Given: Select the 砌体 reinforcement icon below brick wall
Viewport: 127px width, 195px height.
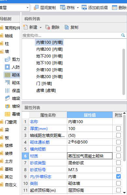Looking at the screenshot, I should pos(7,83).
